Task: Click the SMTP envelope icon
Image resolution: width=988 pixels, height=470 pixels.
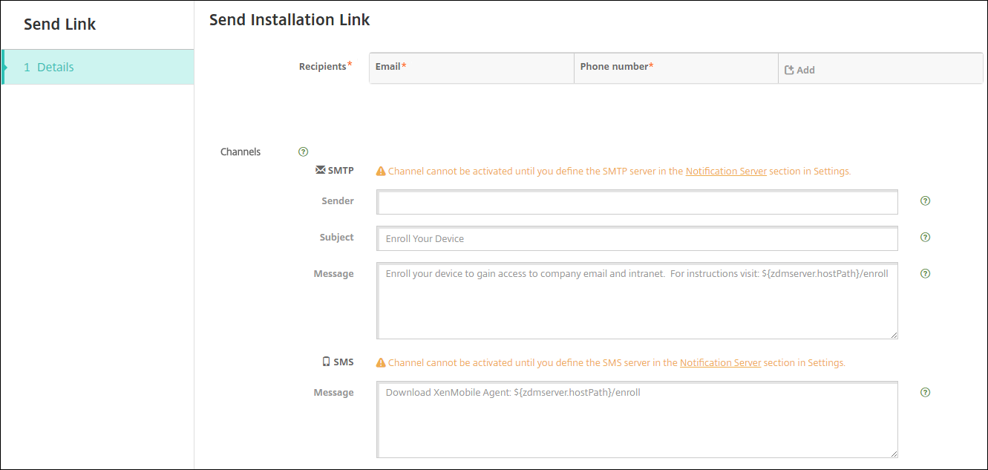Action: point(320,170)
